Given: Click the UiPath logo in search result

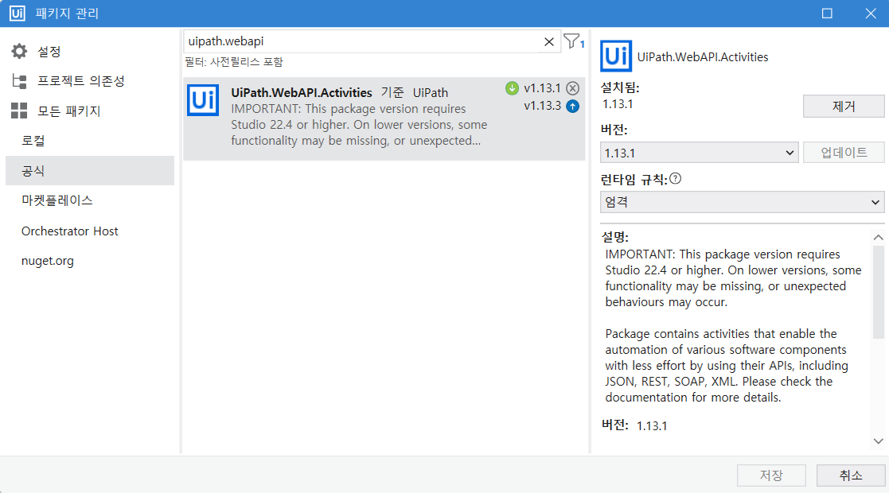Looking at the screenshot, I should [x=202, y=99].
